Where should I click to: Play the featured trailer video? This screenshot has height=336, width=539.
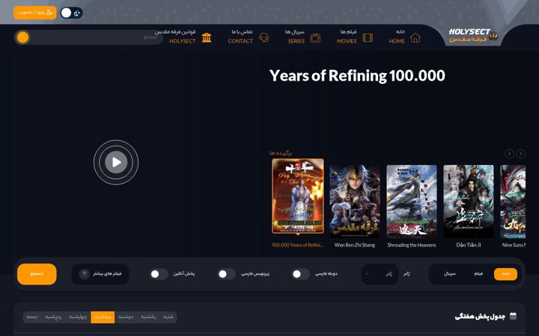[116, 162]
